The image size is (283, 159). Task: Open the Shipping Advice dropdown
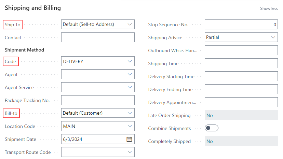pos(273,38)
